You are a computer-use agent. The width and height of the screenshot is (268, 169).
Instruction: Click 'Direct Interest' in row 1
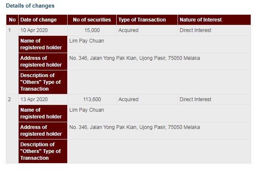coord(195,30)
